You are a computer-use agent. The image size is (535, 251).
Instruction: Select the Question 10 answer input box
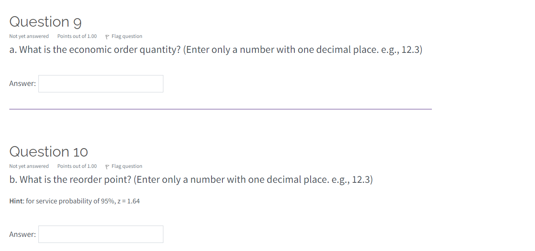[101, 234]
